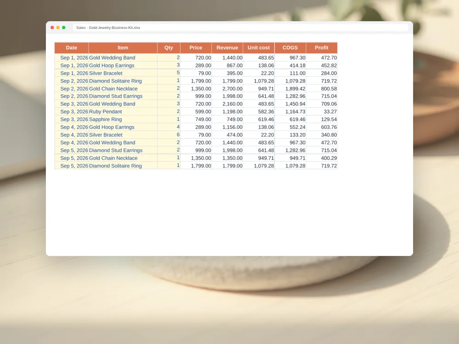The height and width of the screenshot is (344, 459).
Task: Click the profit value 452.82
Action: pos(329,66)
